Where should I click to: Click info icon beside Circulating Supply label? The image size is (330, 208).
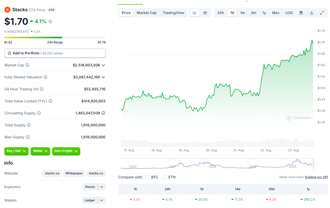pyautogui.click(x=39, y=113)
